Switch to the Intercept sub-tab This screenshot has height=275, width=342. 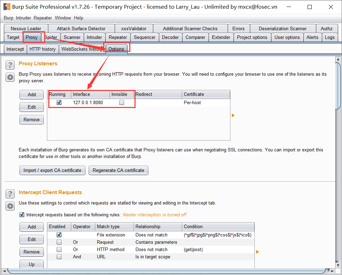click(15, 49)
